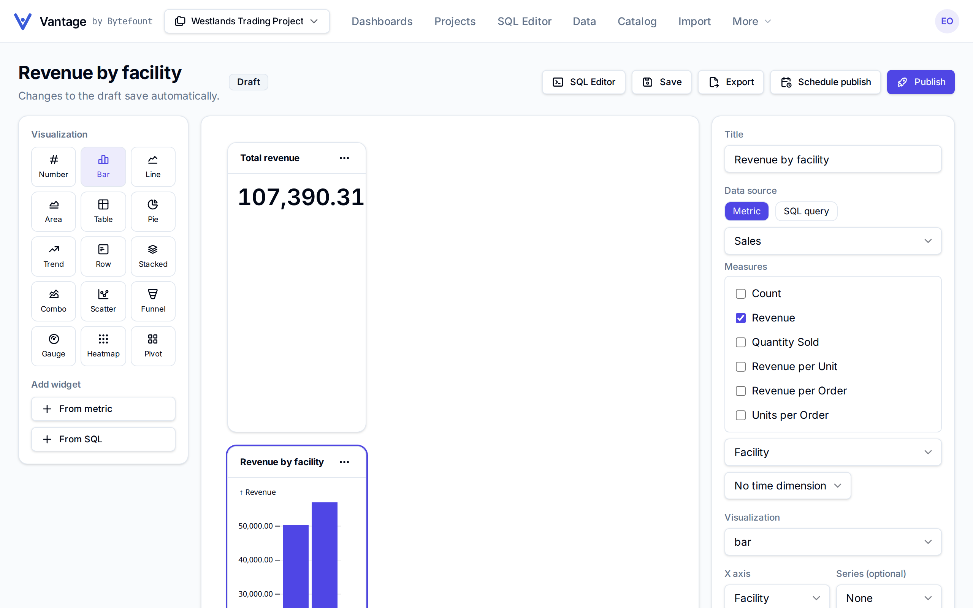Select the Scatter plot visualization

tap(103, 301)
